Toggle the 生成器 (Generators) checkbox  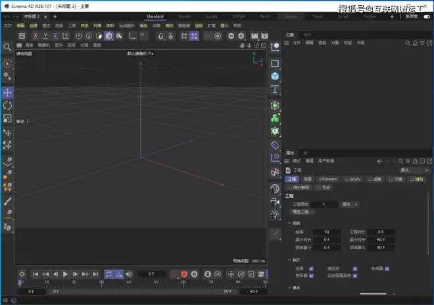coord(387,268)
